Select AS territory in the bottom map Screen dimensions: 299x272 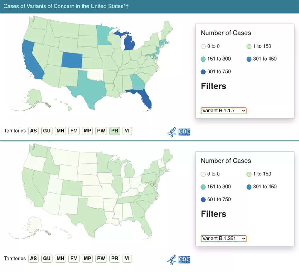[33, 259]
